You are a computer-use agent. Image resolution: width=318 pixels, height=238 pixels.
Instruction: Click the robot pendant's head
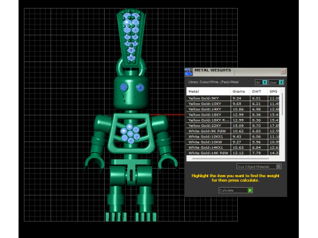click(x=131, y=92)
